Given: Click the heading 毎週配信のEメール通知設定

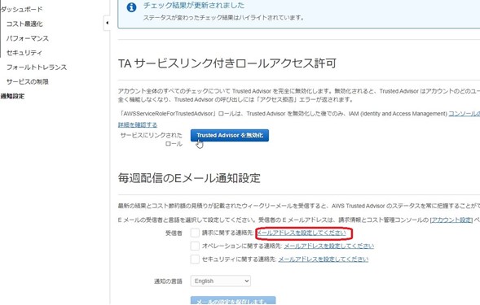Looking at the screenshot, I should (189, 178).
